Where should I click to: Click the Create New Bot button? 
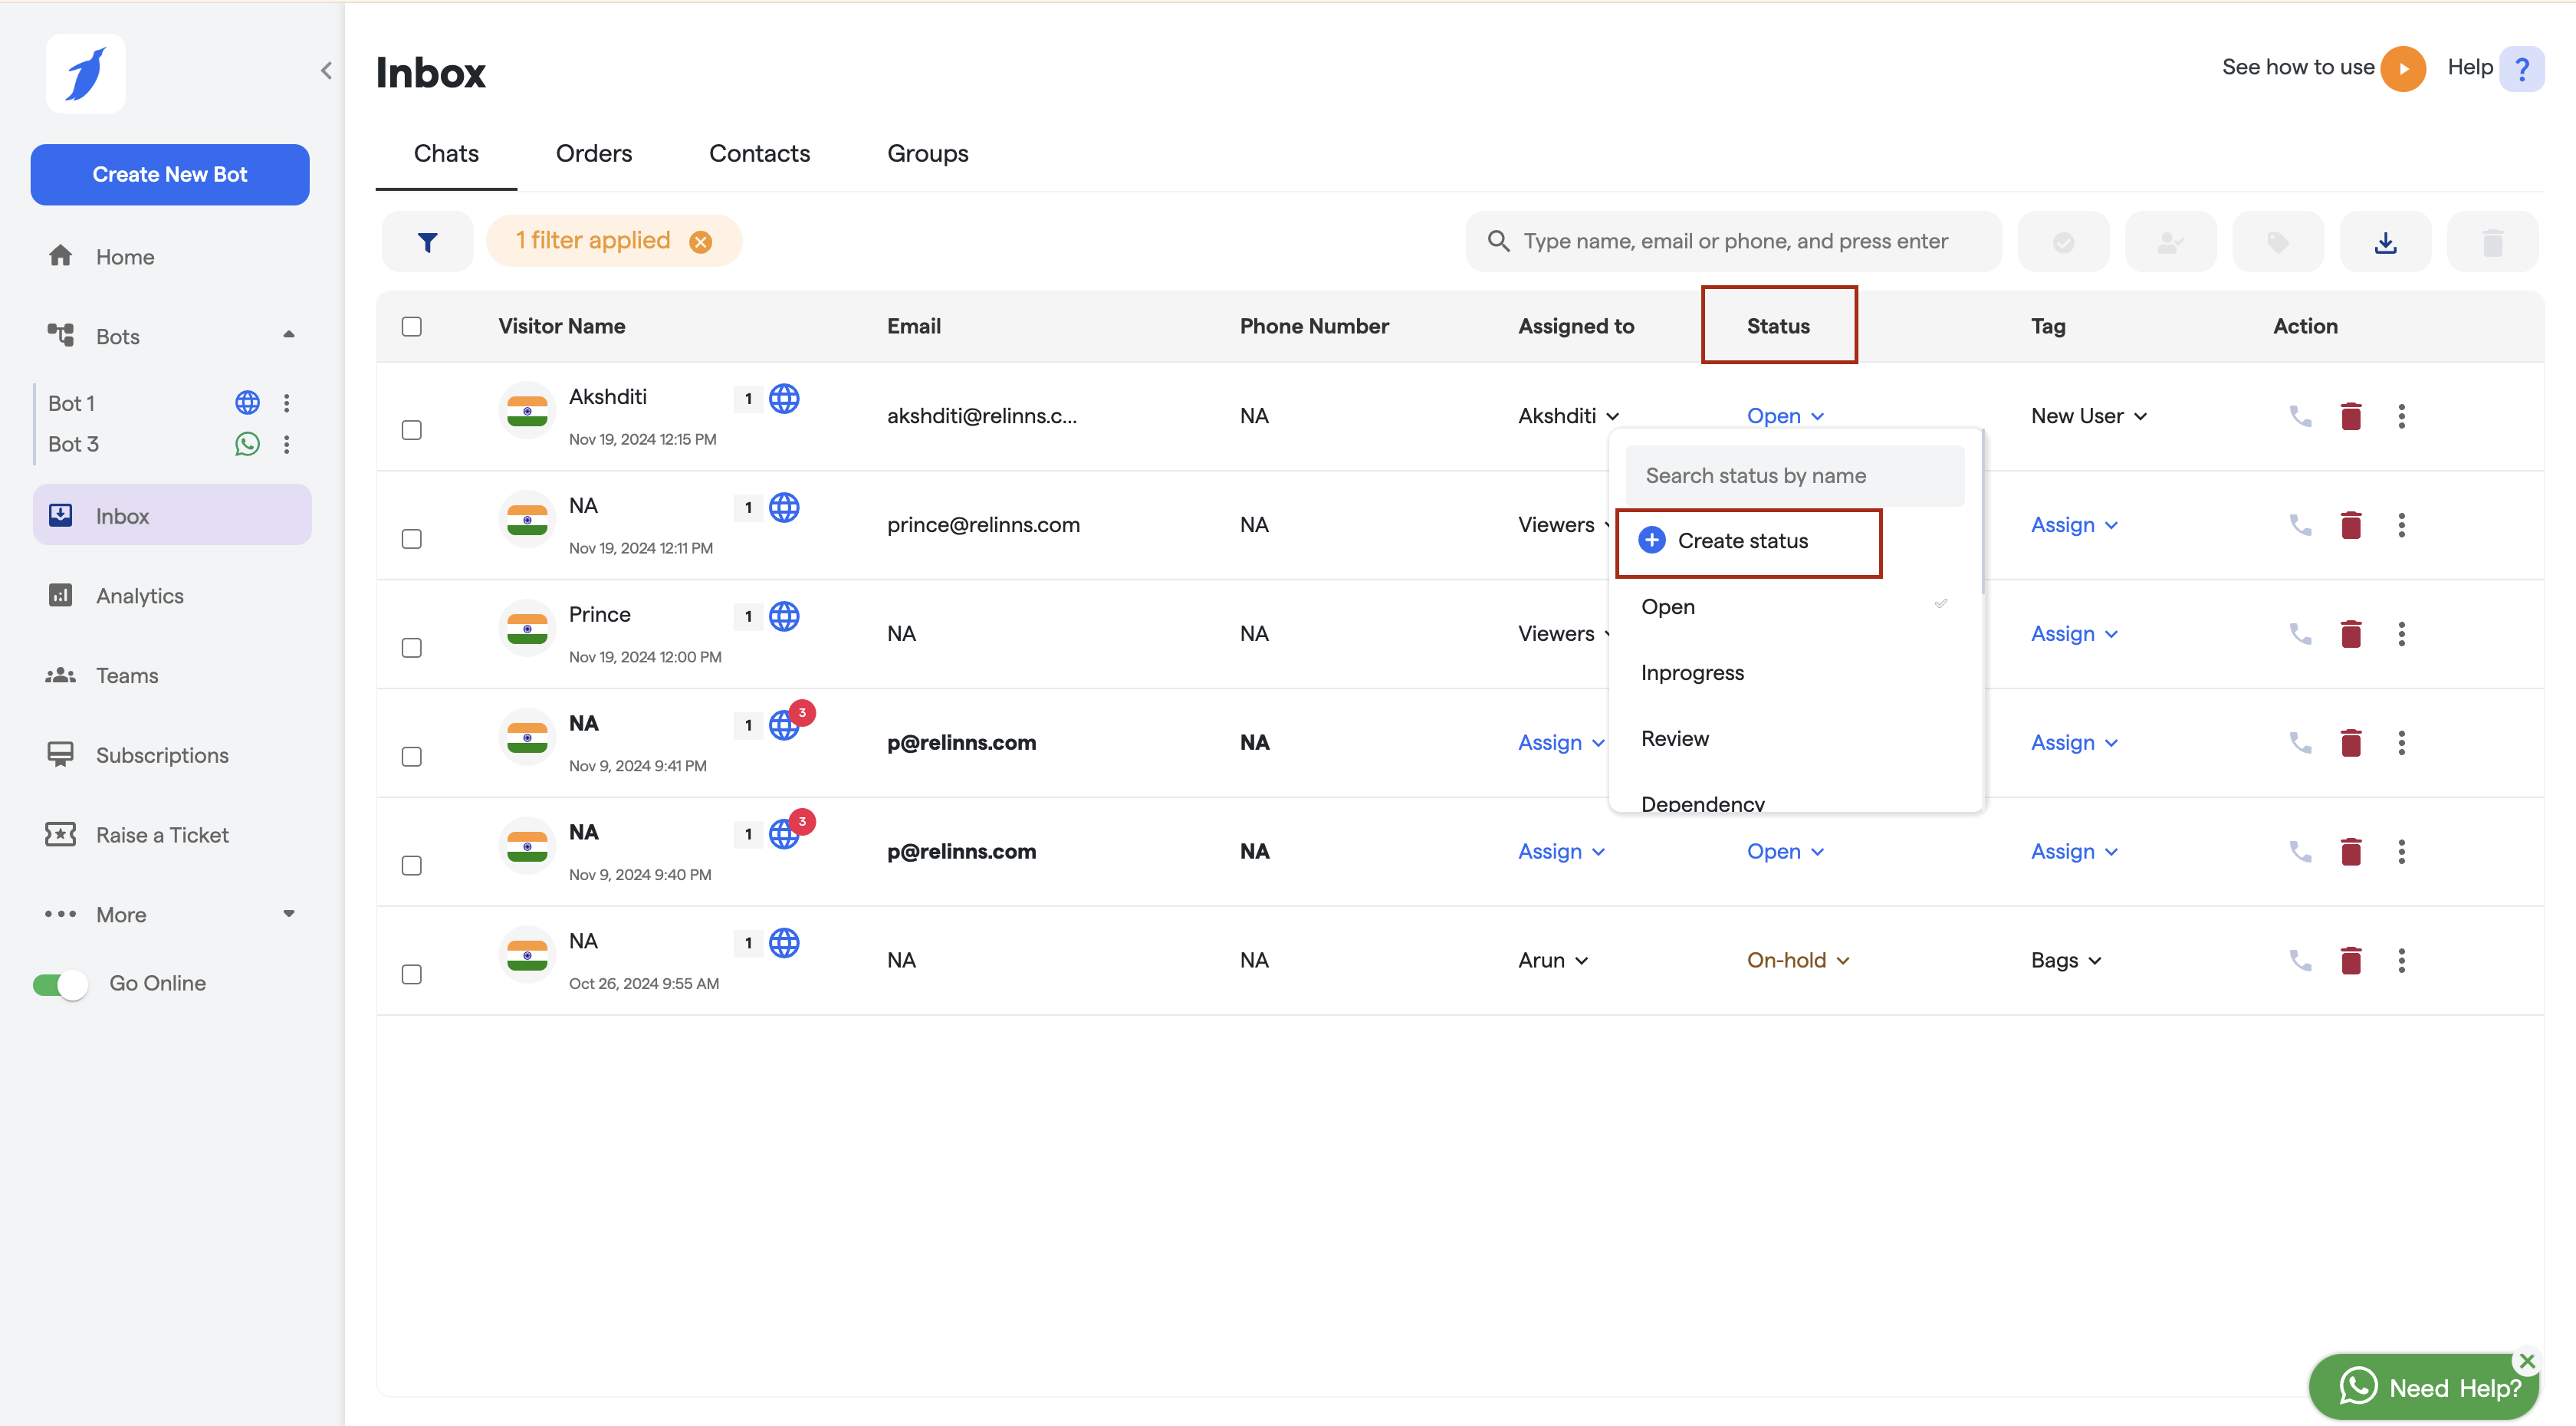170,174
